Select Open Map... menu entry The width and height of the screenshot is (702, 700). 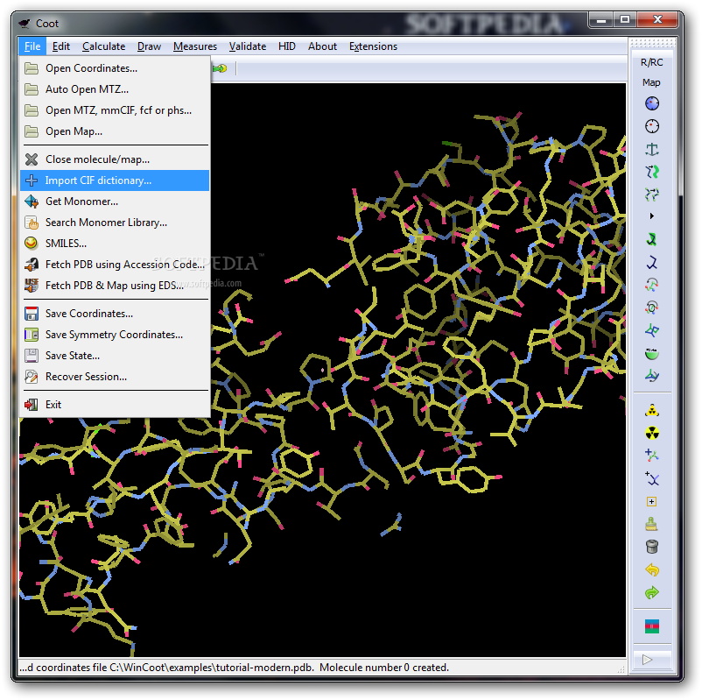coord(115,131)
